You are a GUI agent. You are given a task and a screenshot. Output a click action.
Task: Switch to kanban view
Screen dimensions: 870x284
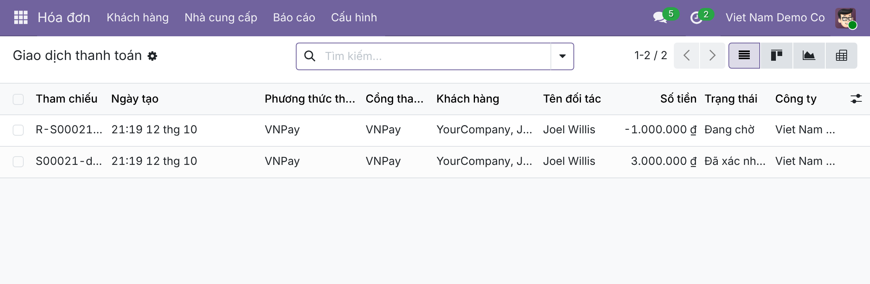(777, 56)
